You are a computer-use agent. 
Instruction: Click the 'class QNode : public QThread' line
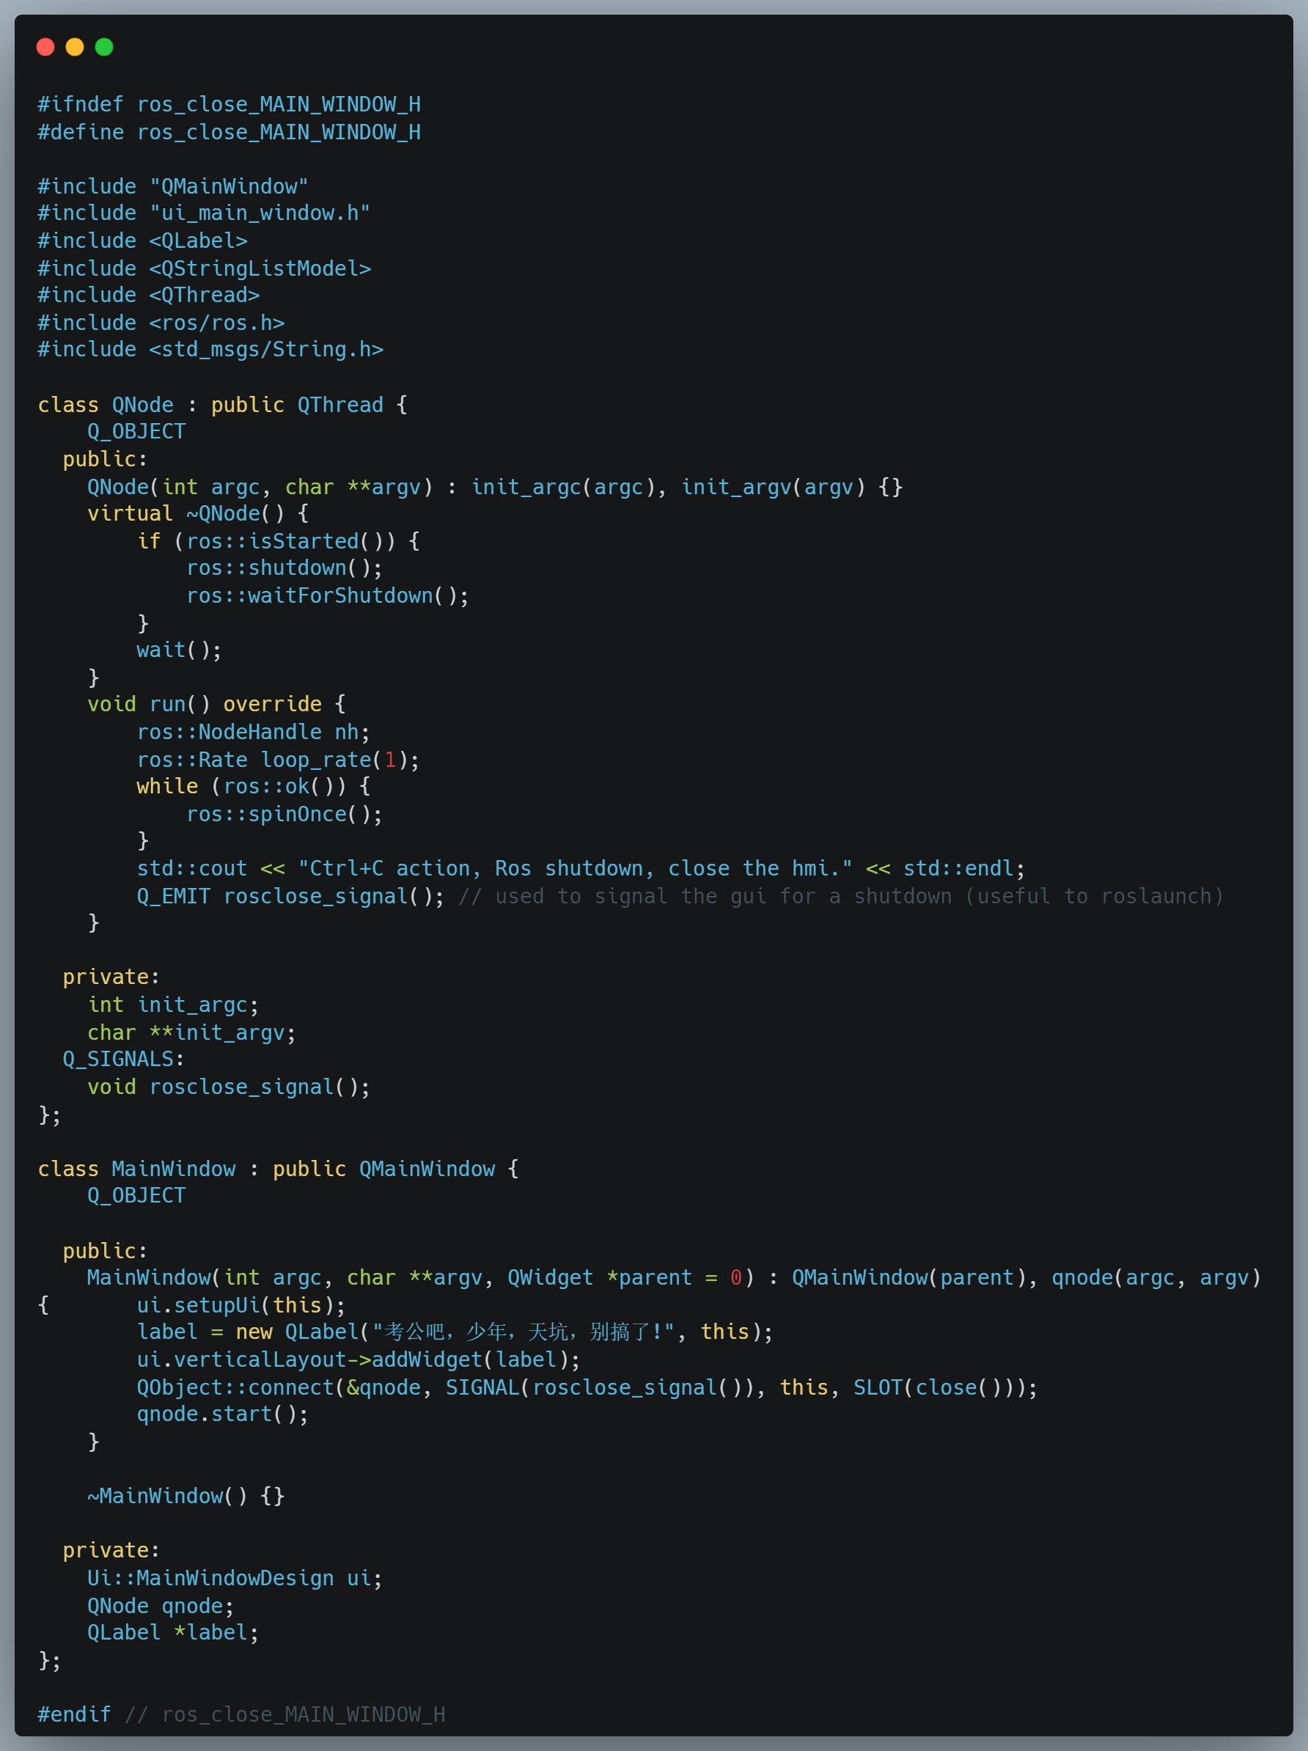(223, 405)
